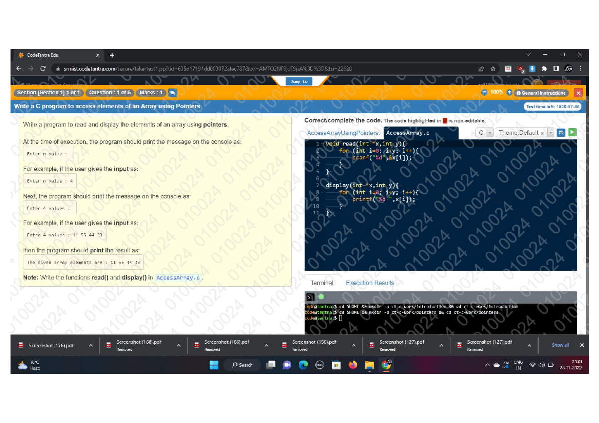
Task: Click the terminal prompt icon above the console
Action: (310, 297)
